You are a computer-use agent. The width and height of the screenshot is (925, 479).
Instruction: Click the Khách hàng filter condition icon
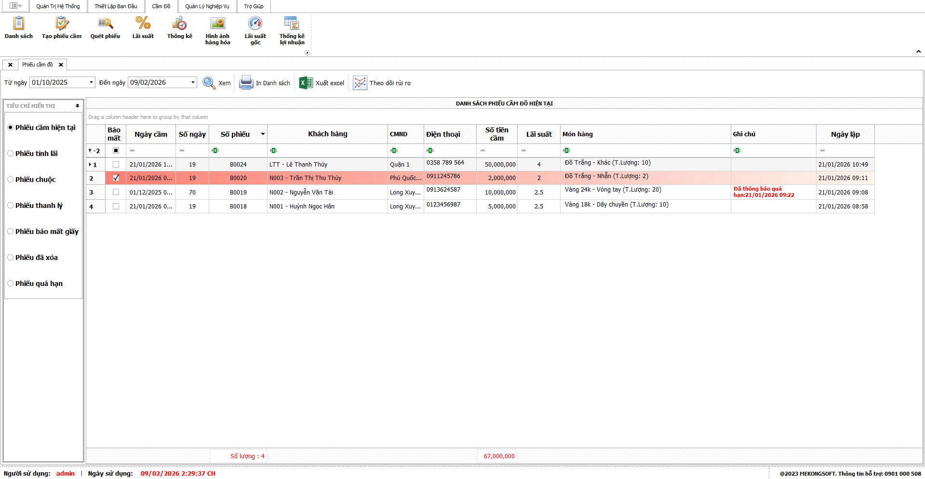[273, 151]
